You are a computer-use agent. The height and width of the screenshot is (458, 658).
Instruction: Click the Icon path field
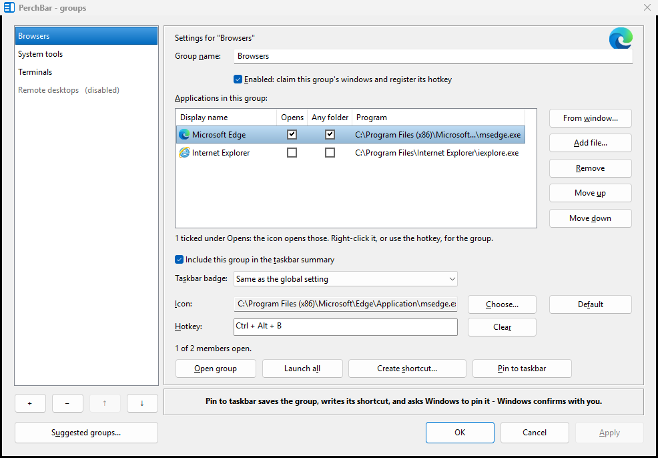346,304
